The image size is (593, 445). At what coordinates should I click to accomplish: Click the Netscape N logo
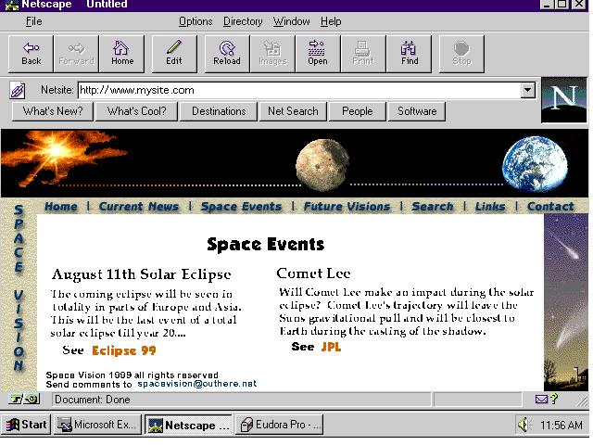coord(563,100)
